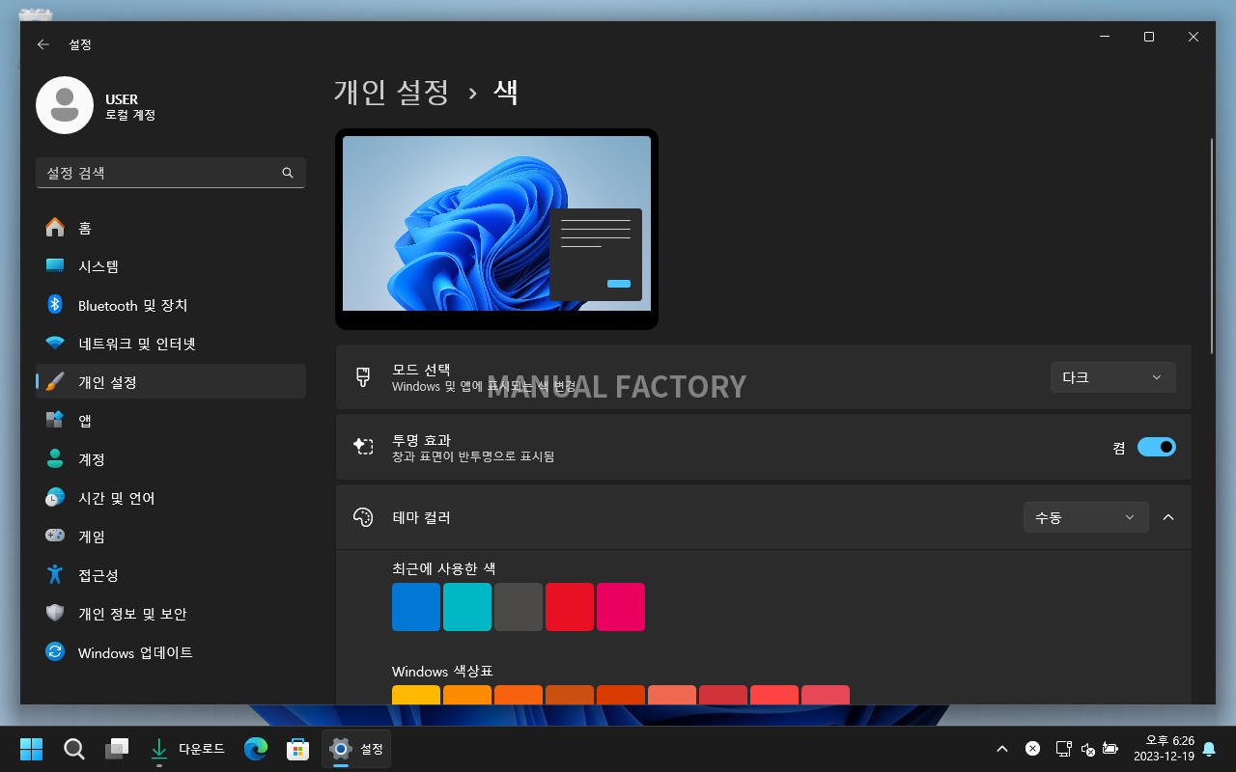
Task: Click the USER profile avatar picture
Action: (x=65, y=105)
